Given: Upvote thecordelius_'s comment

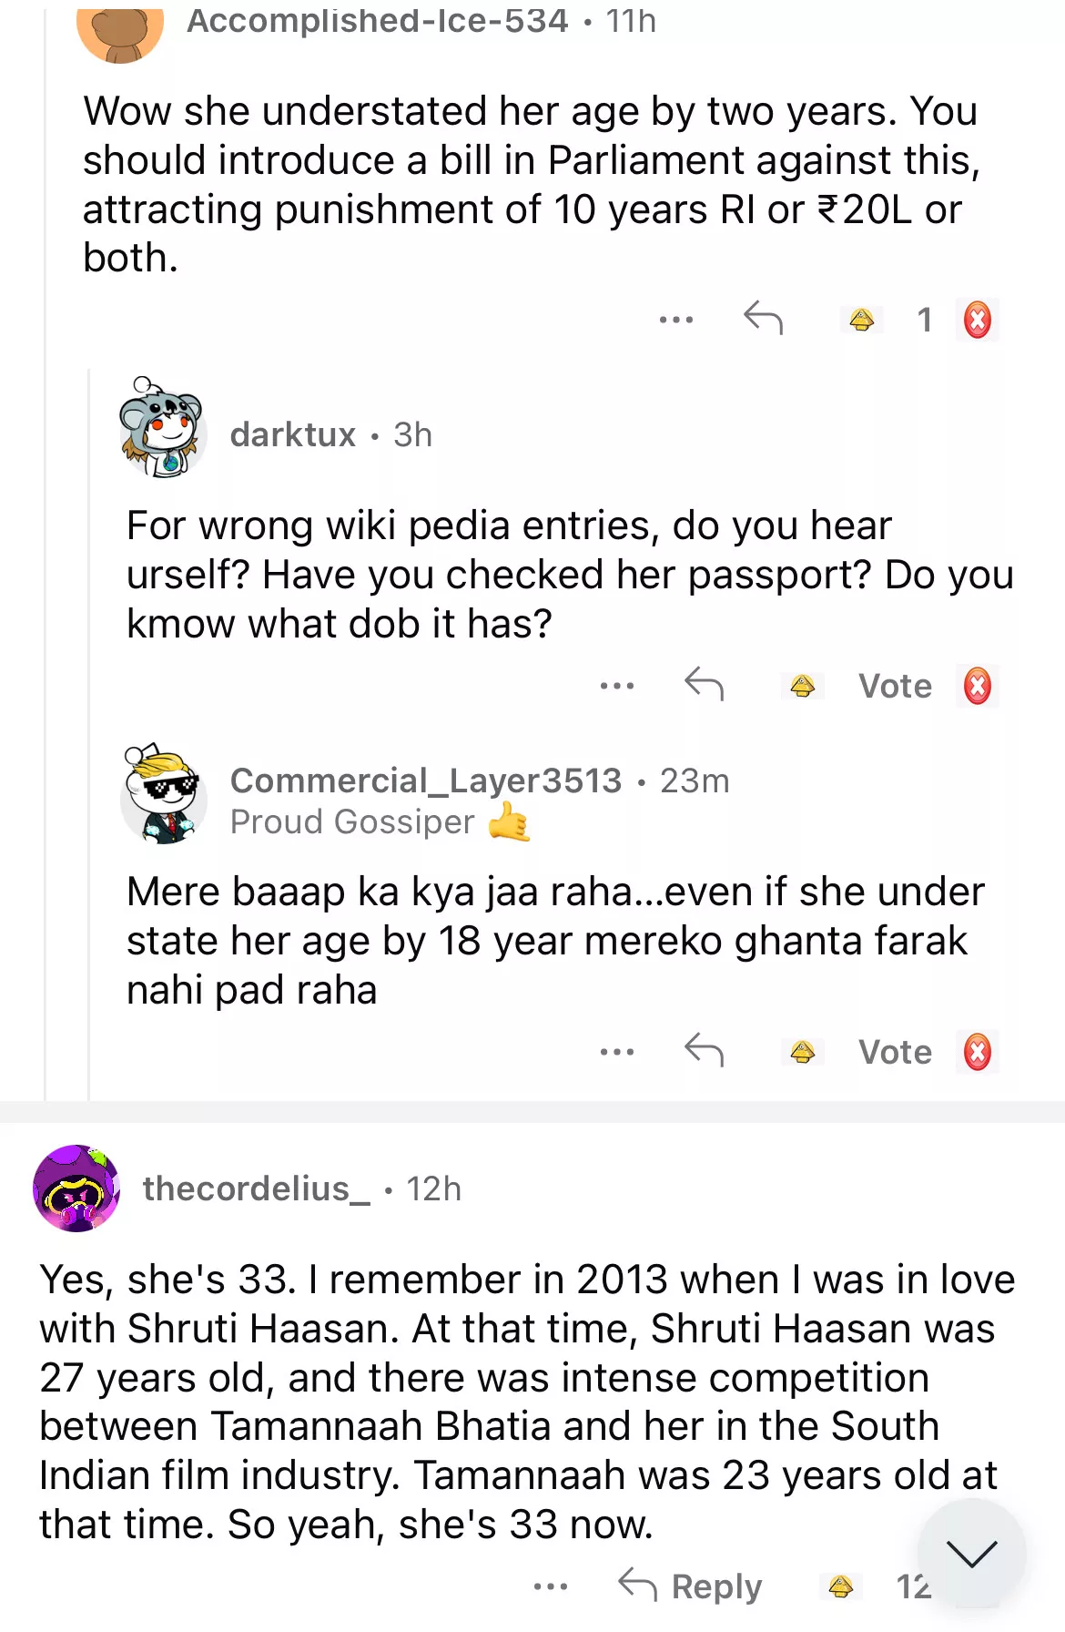Looking at the screenshot, I should 840,1586.
